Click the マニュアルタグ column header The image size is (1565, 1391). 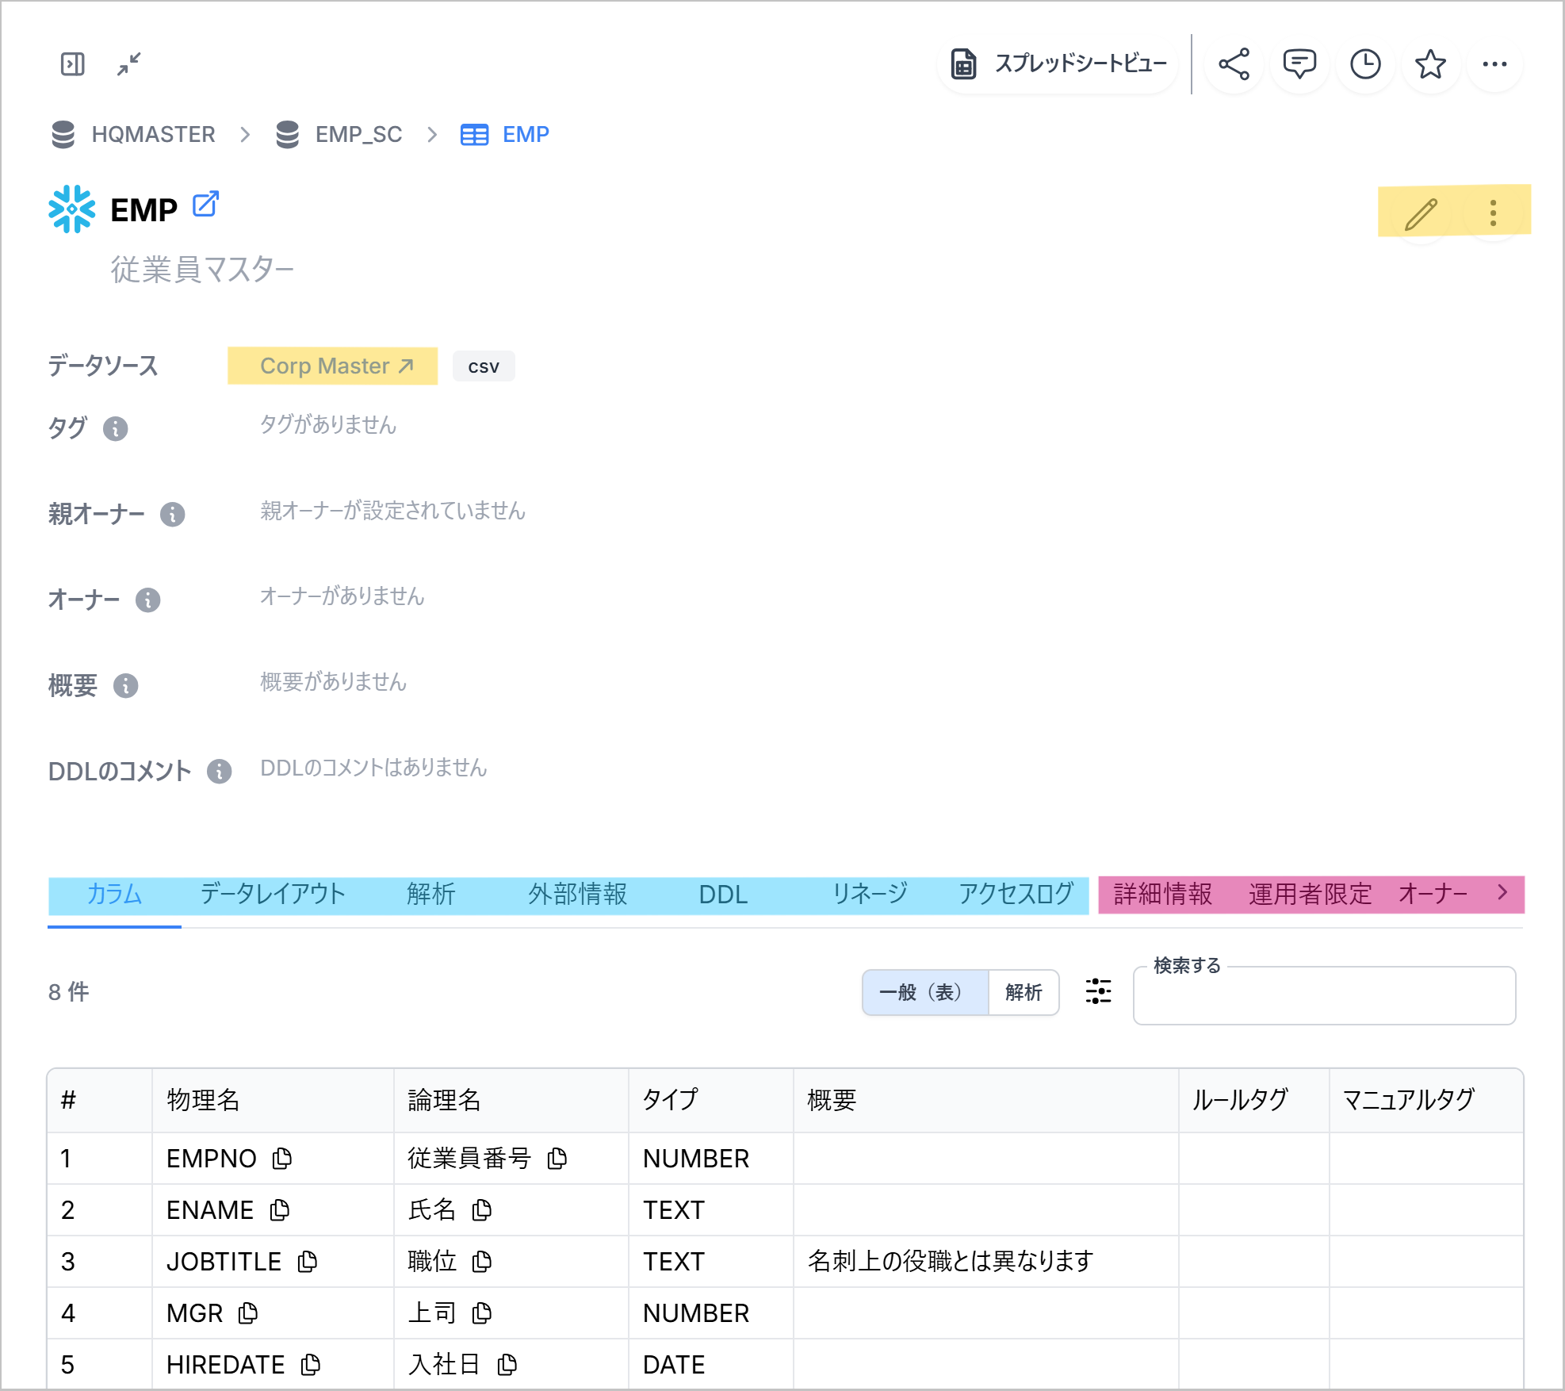pos(1426,1101)
